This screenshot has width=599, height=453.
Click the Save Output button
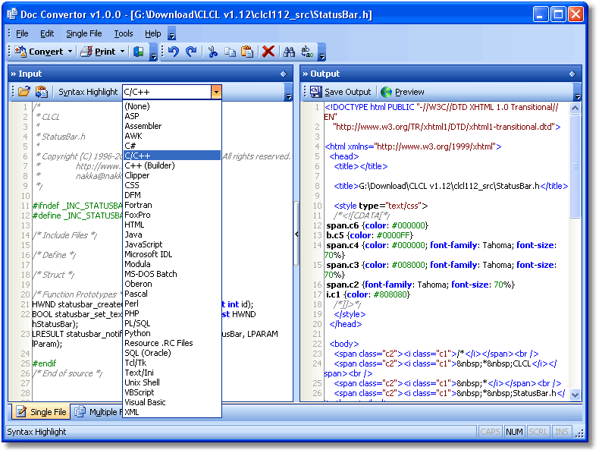340,92
